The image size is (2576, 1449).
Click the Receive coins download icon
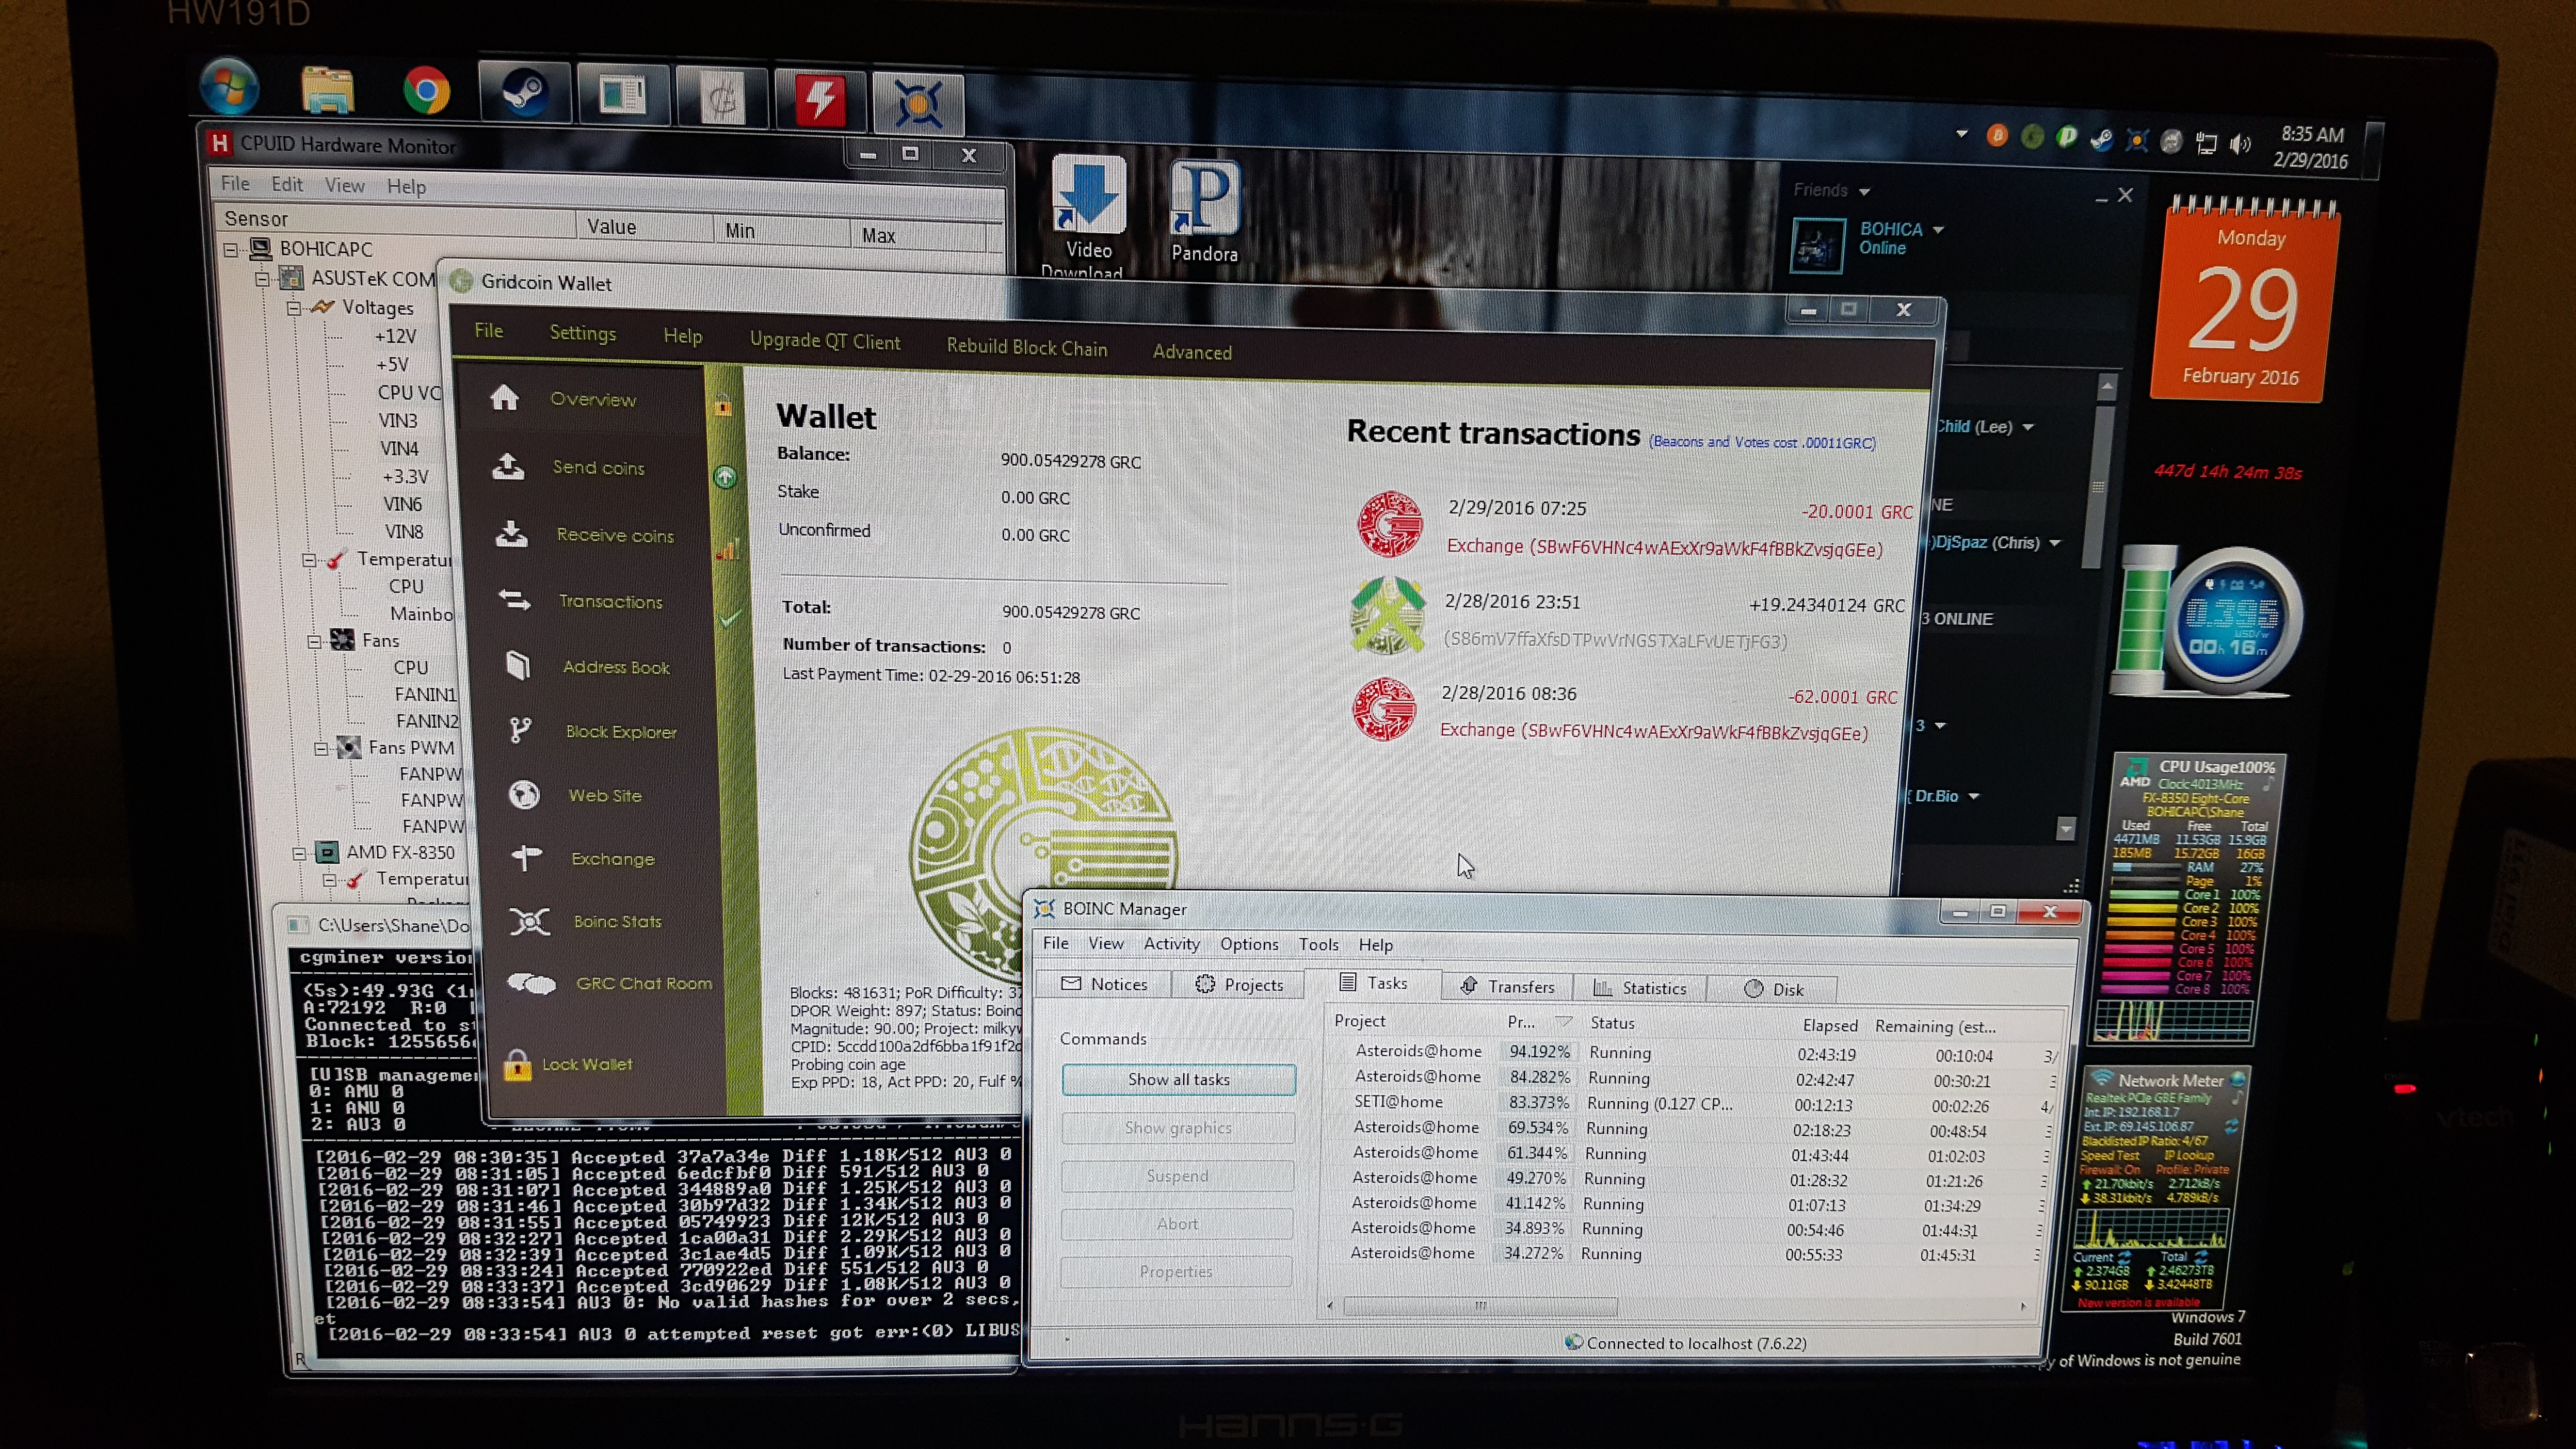coord(512,534)
